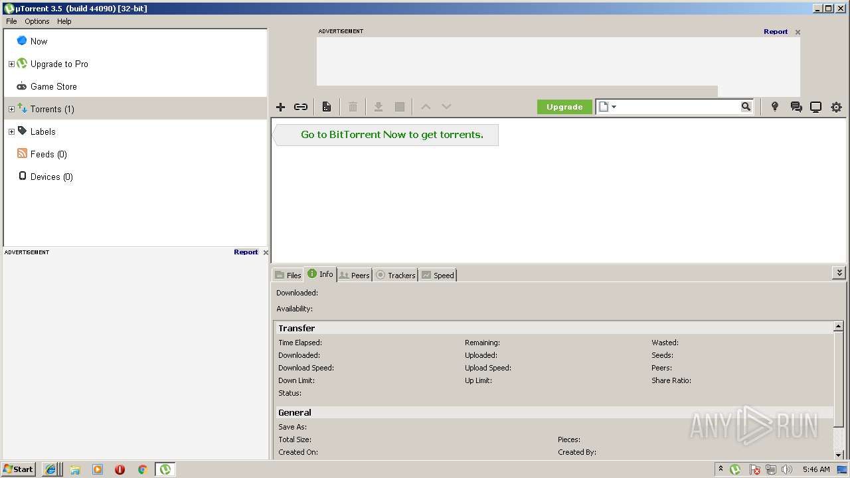850x478 pixels.
Task: Close the top advertisement
Action: [x=798, y=32]
